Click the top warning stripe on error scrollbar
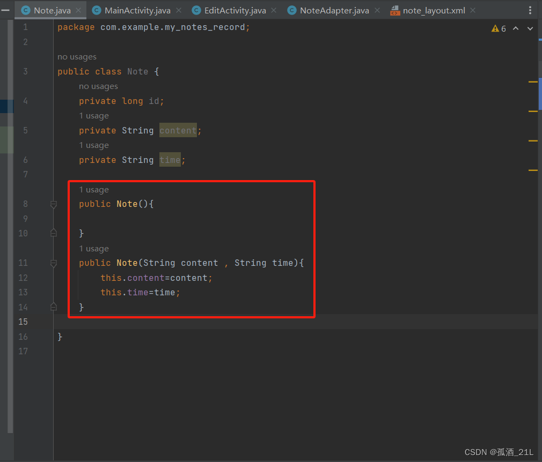The width and height of the screenshot is (542, 462). [533, 82]
